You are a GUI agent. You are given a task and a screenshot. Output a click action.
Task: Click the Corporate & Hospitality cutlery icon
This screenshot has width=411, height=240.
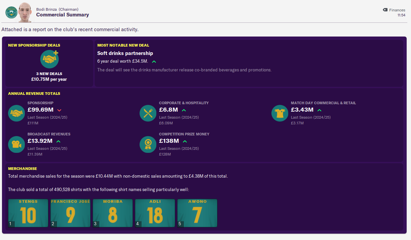pos(148,113)
